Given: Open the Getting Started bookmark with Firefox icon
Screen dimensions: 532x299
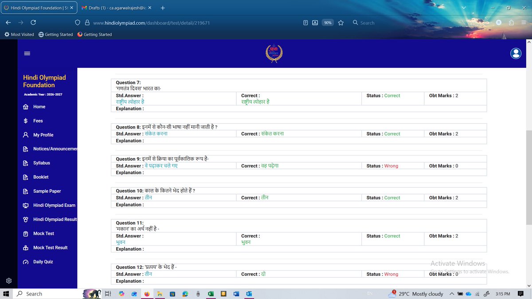Looking at the screenshot, I should click(94, 35).
